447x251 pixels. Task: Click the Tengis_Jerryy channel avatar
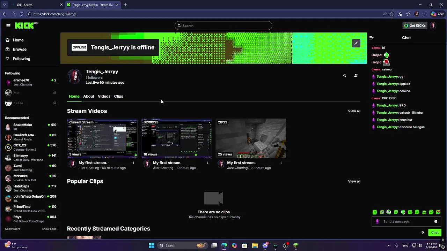(x=74, y=76)
